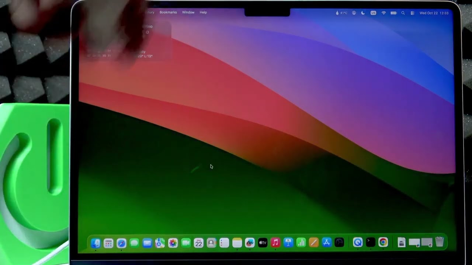Click the date to open Notification Center
Viewport: 472px width, 265px height.
434,13
